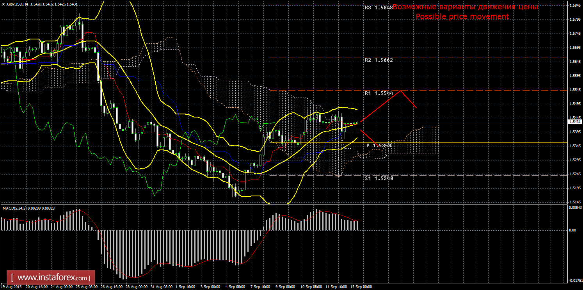The height and width of the screenshot is (290, 583).
Task: Click the 1.5745 price axis label
Action: tap(576, 34)
